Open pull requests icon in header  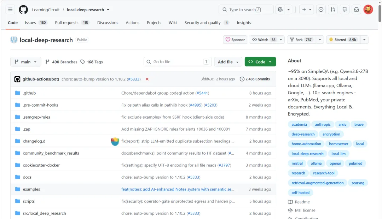pos(333,10)
